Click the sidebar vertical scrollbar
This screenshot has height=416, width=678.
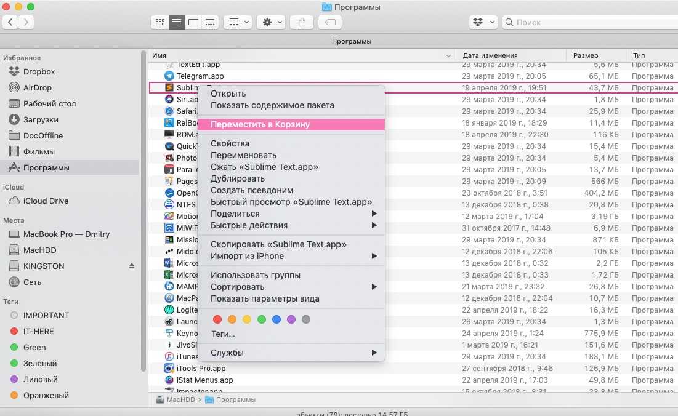tap(143, 211)
